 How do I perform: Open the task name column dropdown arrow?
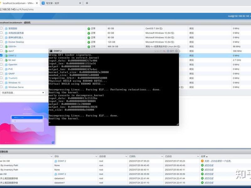coord(51,156)
